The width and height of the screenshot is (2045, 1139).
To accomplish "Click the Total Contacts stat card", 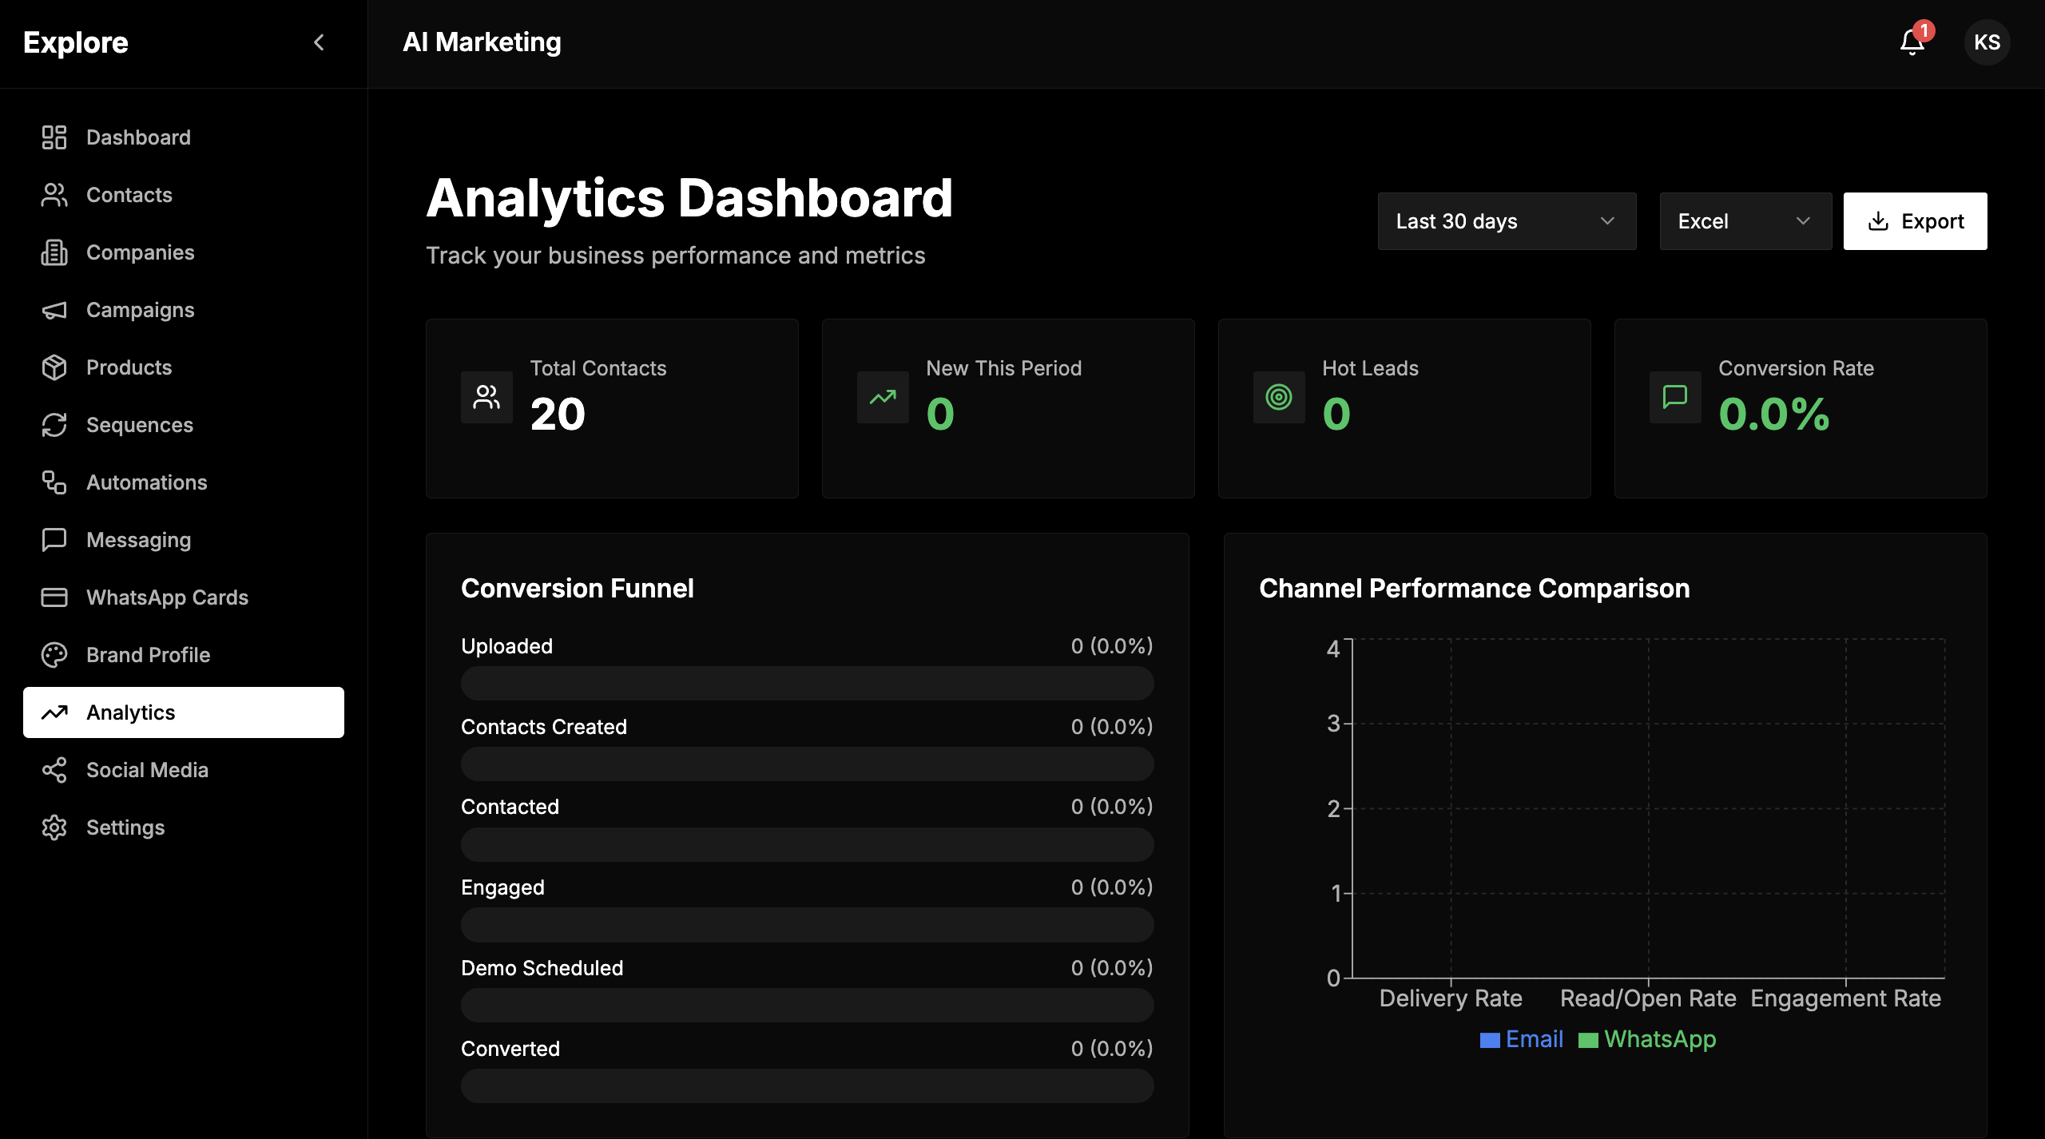I will (x=612, y=409).
